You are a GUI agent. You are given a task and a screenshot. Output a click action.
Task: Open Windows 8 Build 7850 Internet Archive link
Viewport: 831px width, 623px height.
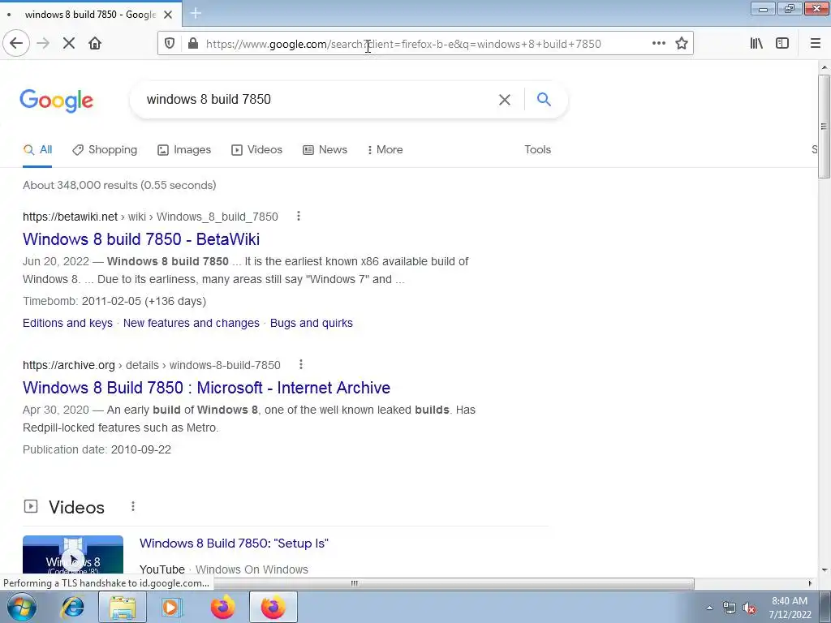coord(207,388)
